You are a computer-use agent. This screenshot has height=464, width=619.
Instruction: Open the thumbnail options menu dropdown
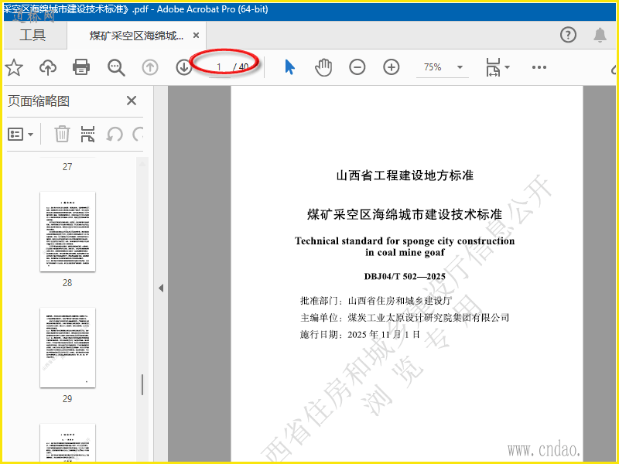[21, 135]
